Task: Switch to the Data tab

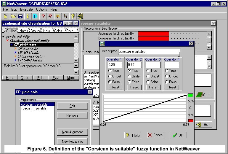Action: click(70, 31)
